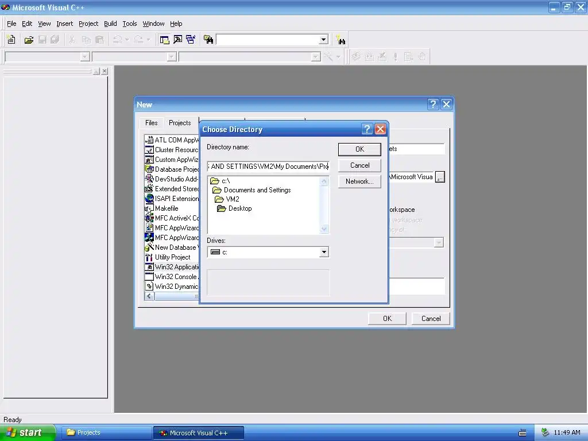Open the Find combo box dropdown arrow
Screen dimensions: 588x441
pos(324,40)
